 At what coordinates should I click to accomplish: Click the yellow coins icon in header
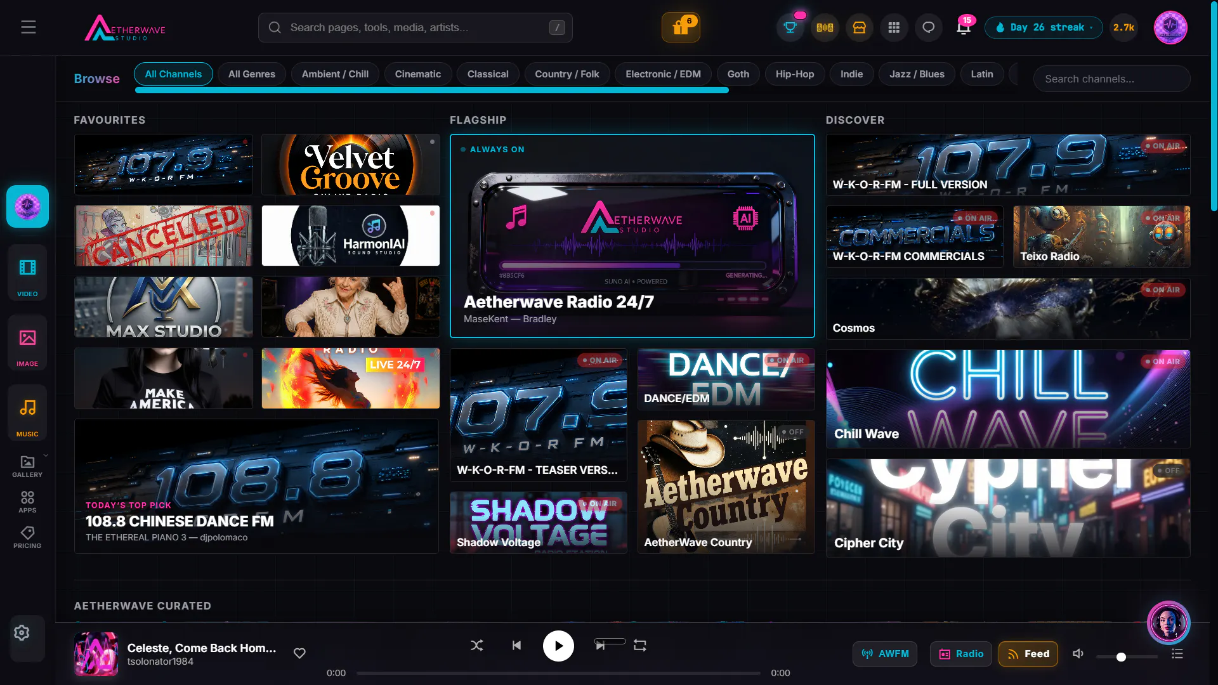(x=825, y=27)
